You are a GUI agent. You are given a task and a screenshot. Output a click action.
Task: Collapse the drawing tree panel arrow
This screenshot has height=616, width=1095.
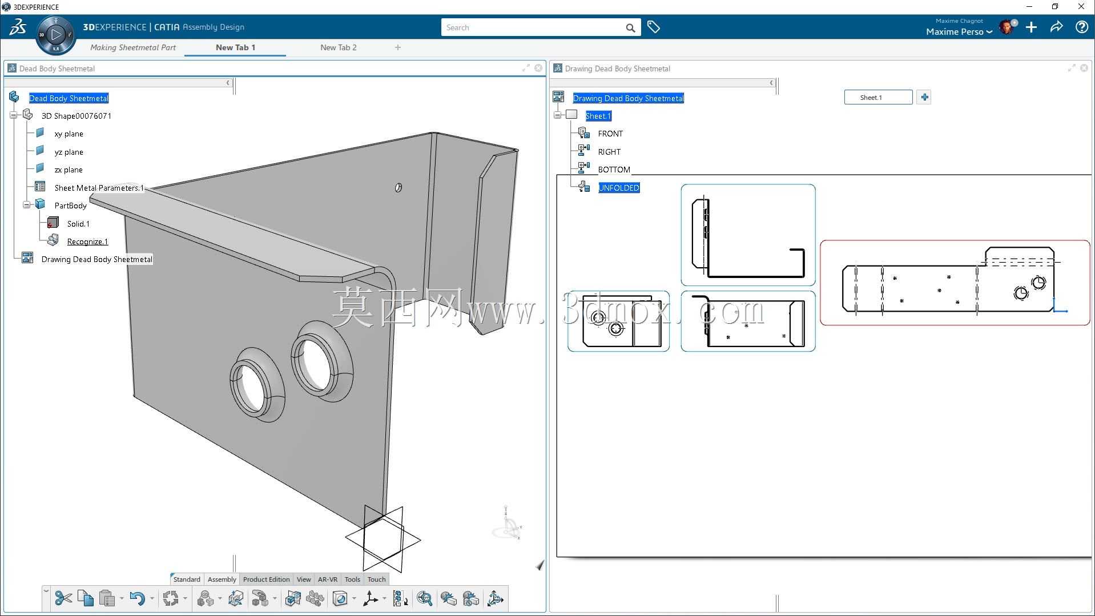tap(771, 83)
